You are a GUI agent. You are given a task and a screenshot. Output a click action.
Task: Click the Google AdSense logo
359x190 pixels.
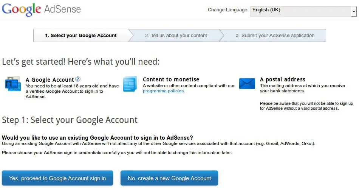click(41, 9)
